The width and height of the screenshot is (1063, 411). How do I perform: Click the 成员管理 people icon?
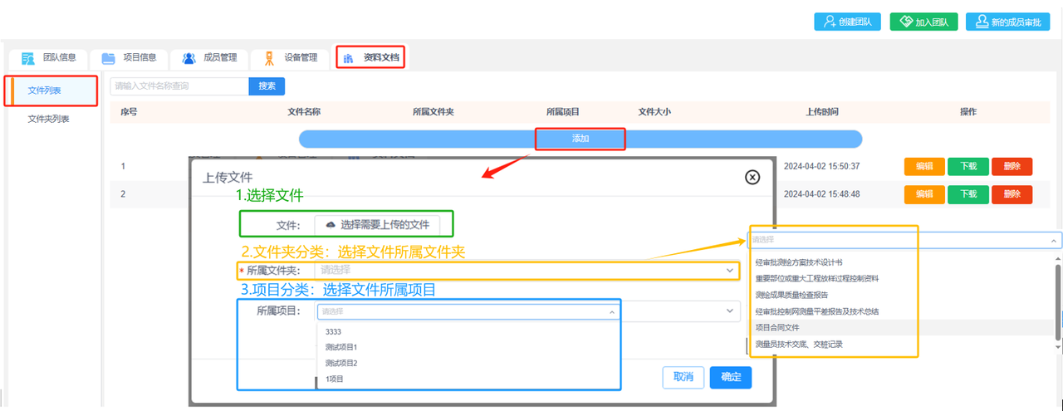(x=189, y=58)
